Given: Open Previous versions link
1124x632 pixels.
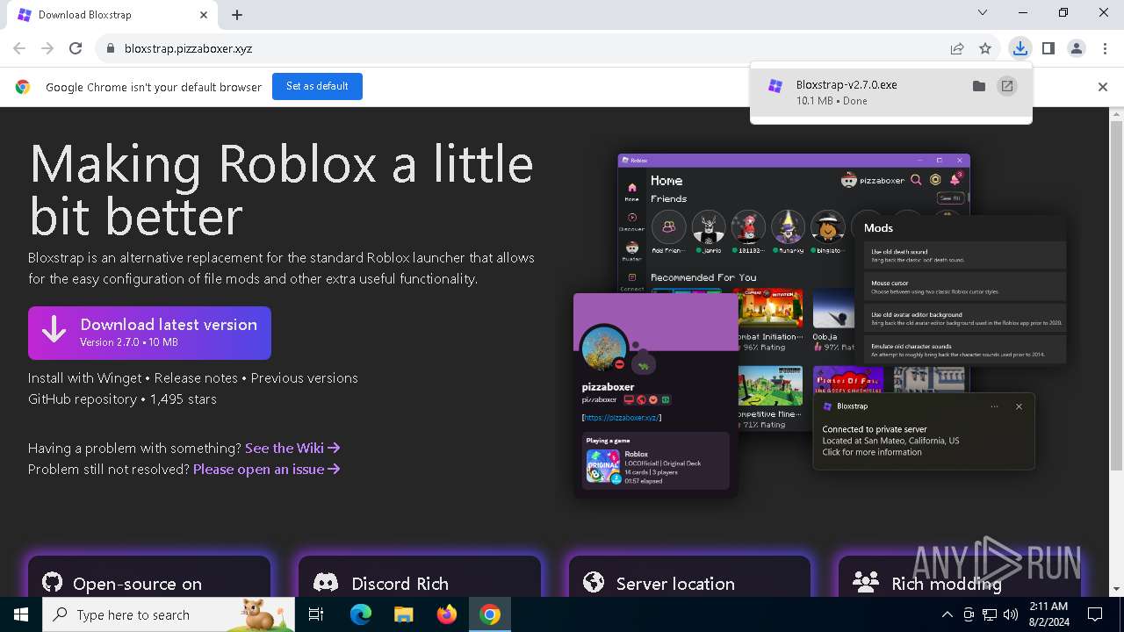Looking at the screenshot, I should tap(305, 377).
